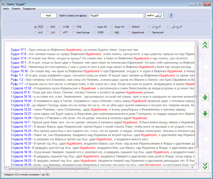Open the Судьи 17:7 verse link
The image size is (213, 179).
19,50
